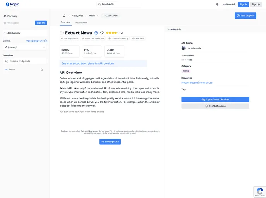Click Get Notifications button
Screen dimensions: 266x198
[x=215, y=106]
